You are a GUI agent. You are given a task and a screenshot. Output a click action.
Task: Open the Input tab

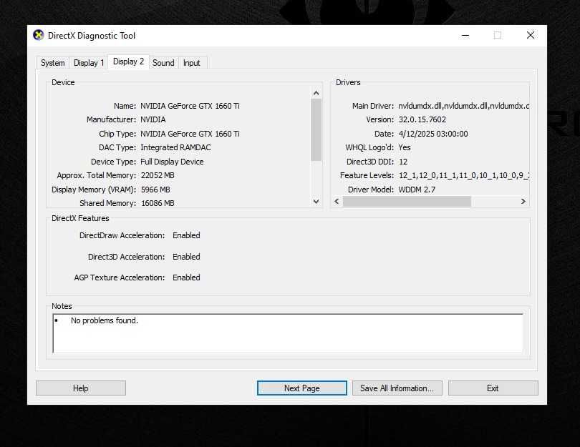point(192,63)
